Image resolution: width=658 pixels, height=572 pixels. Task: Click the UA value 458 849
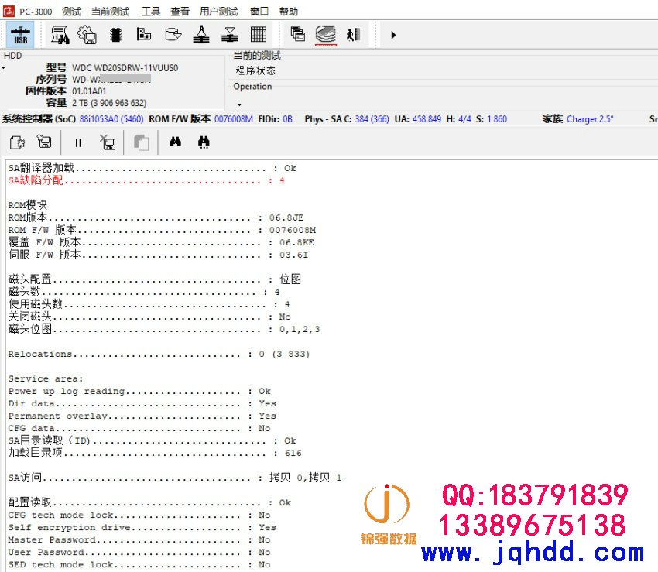pyautogui.click(x=427, y=119)
